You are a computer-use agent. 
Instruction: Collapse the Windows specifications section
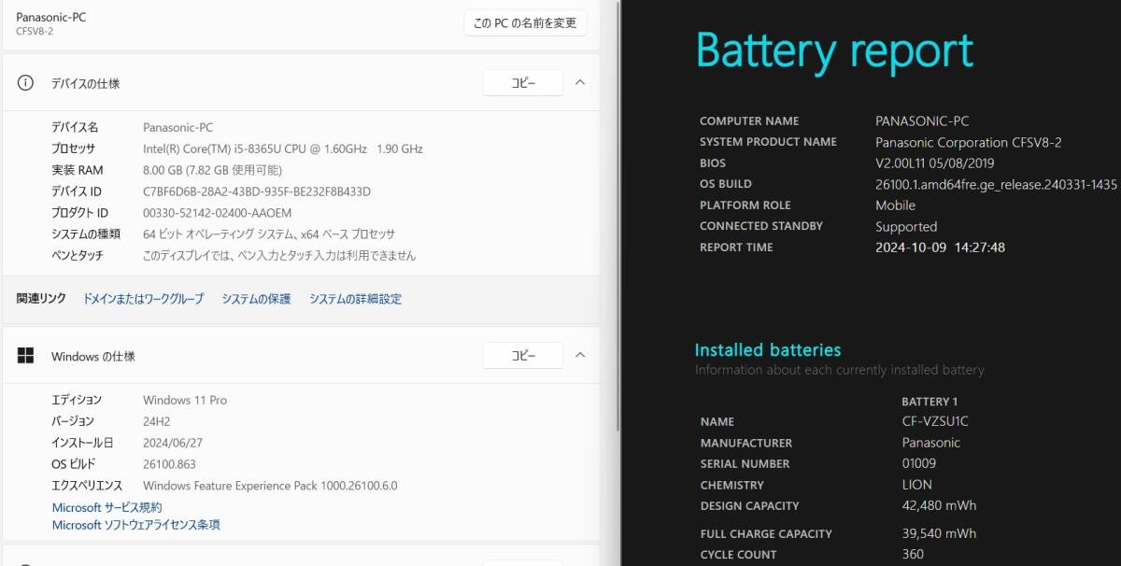tap(580, 355)
